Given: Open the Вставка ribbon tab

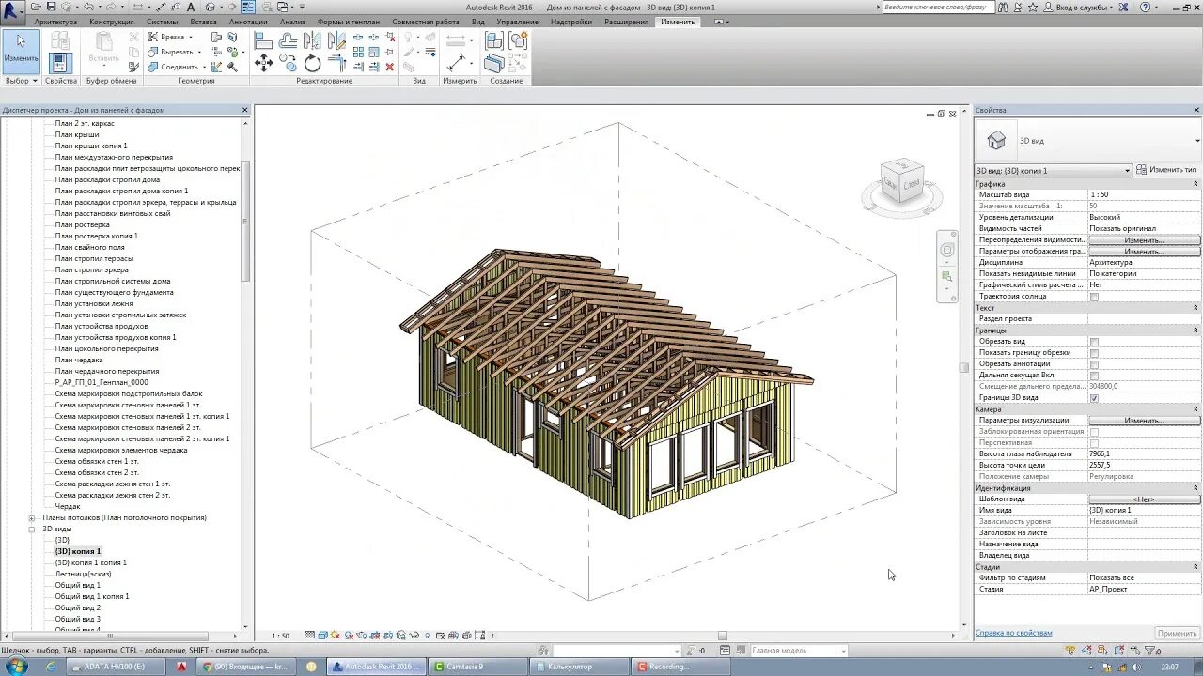Looking at the screenshot, I should coord(203,22).
